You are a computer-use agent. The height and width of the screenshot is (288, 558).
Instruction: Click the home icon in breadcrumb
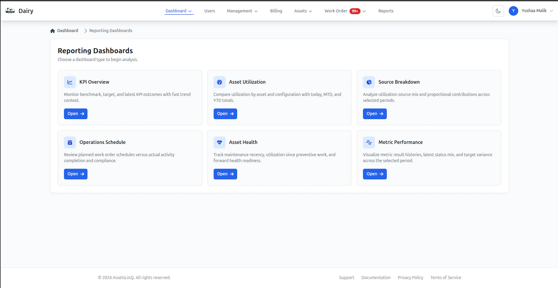tap(53, 31)
